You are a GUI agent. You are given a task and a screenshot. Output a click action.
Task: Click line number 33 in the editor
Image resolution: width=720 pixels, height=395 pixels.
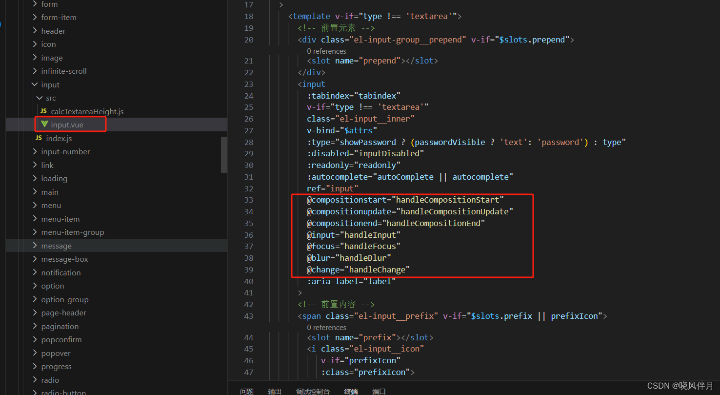click(x=248, y=200)
